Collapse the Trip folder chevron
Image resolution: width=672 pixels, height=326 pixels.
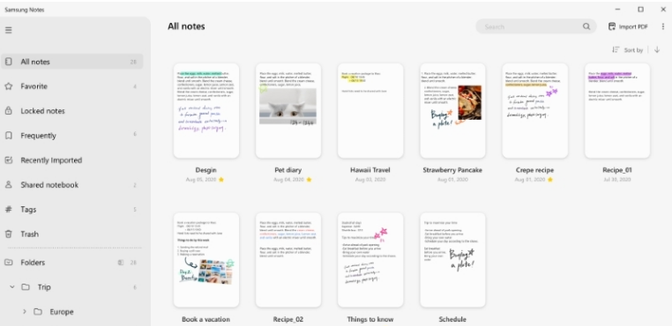(12, 287)
